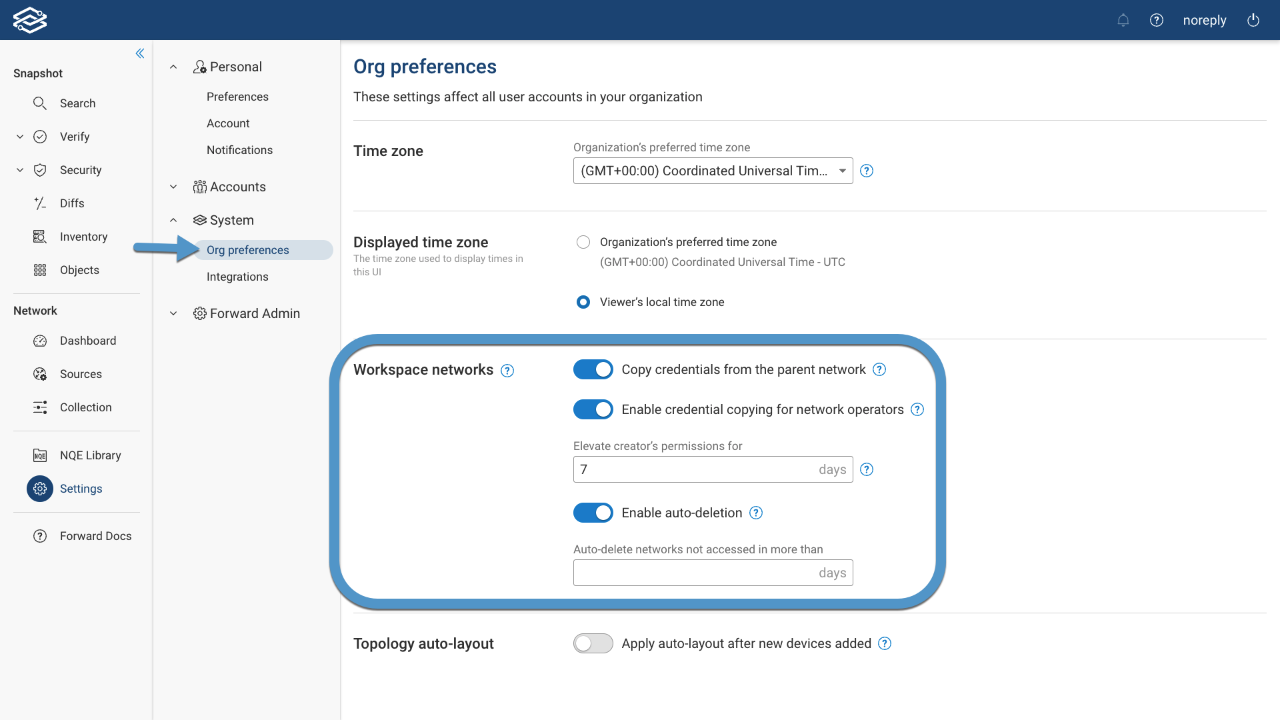This screenshot has width=1280, height=720.
Task: Click help icon next to Enable auto-deletion
Action: coord(756,513)
